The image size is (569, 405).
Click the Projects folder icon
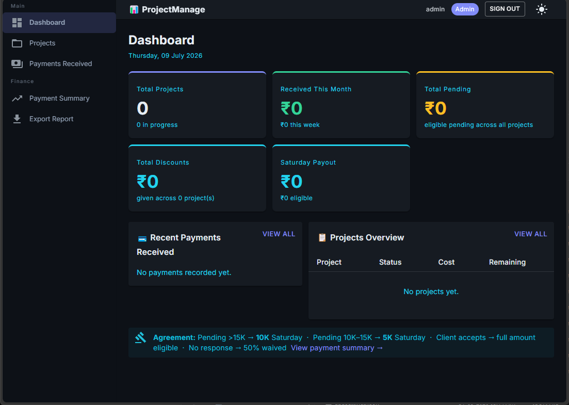(x=17, y=43)
